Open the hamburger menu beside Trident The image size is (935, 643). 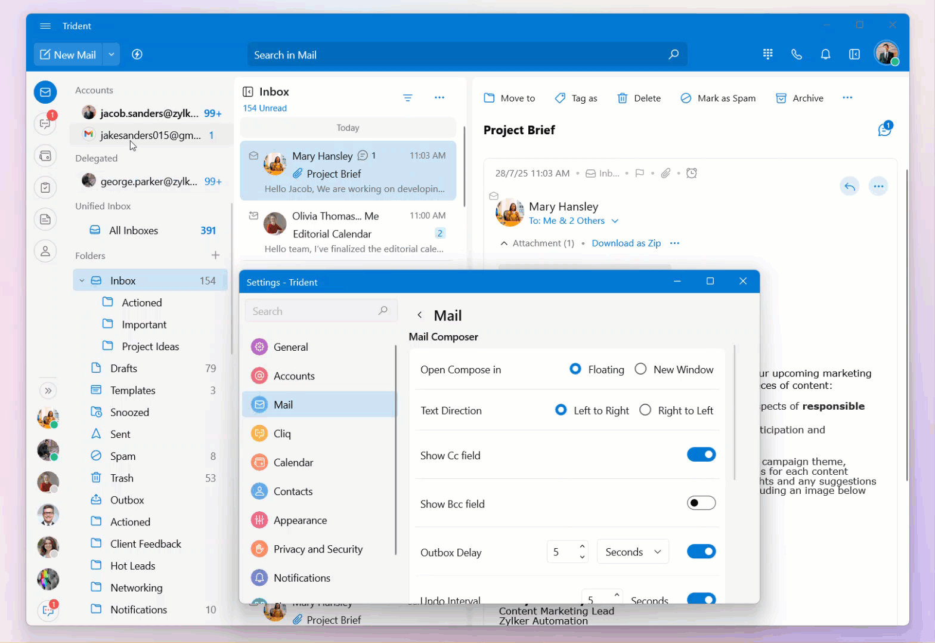pyautogui.click(x=45, y=26)
